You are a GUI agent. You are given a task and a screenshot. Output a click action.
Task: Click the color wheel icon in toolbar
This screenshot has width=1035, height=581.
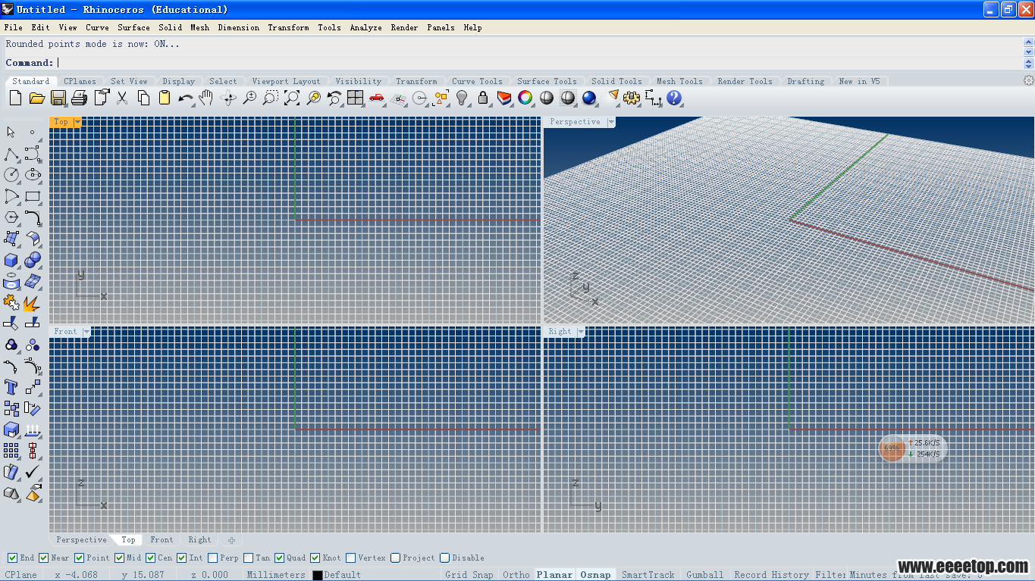tap(525, 98)
